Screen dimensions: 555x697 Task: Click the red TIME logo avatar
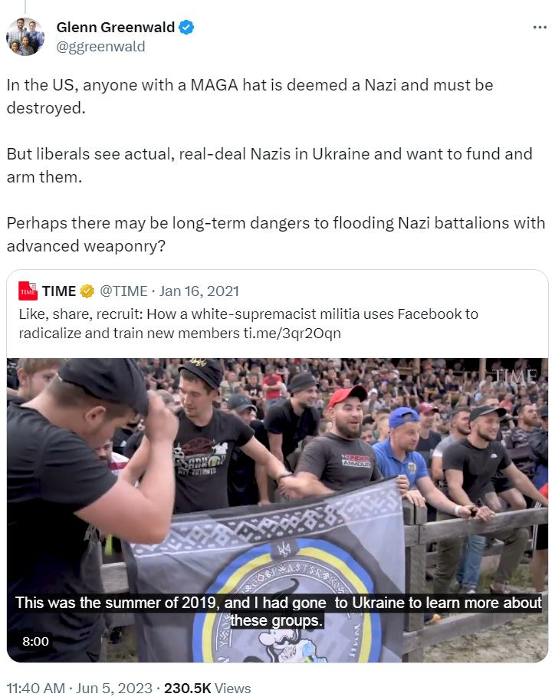28,291
